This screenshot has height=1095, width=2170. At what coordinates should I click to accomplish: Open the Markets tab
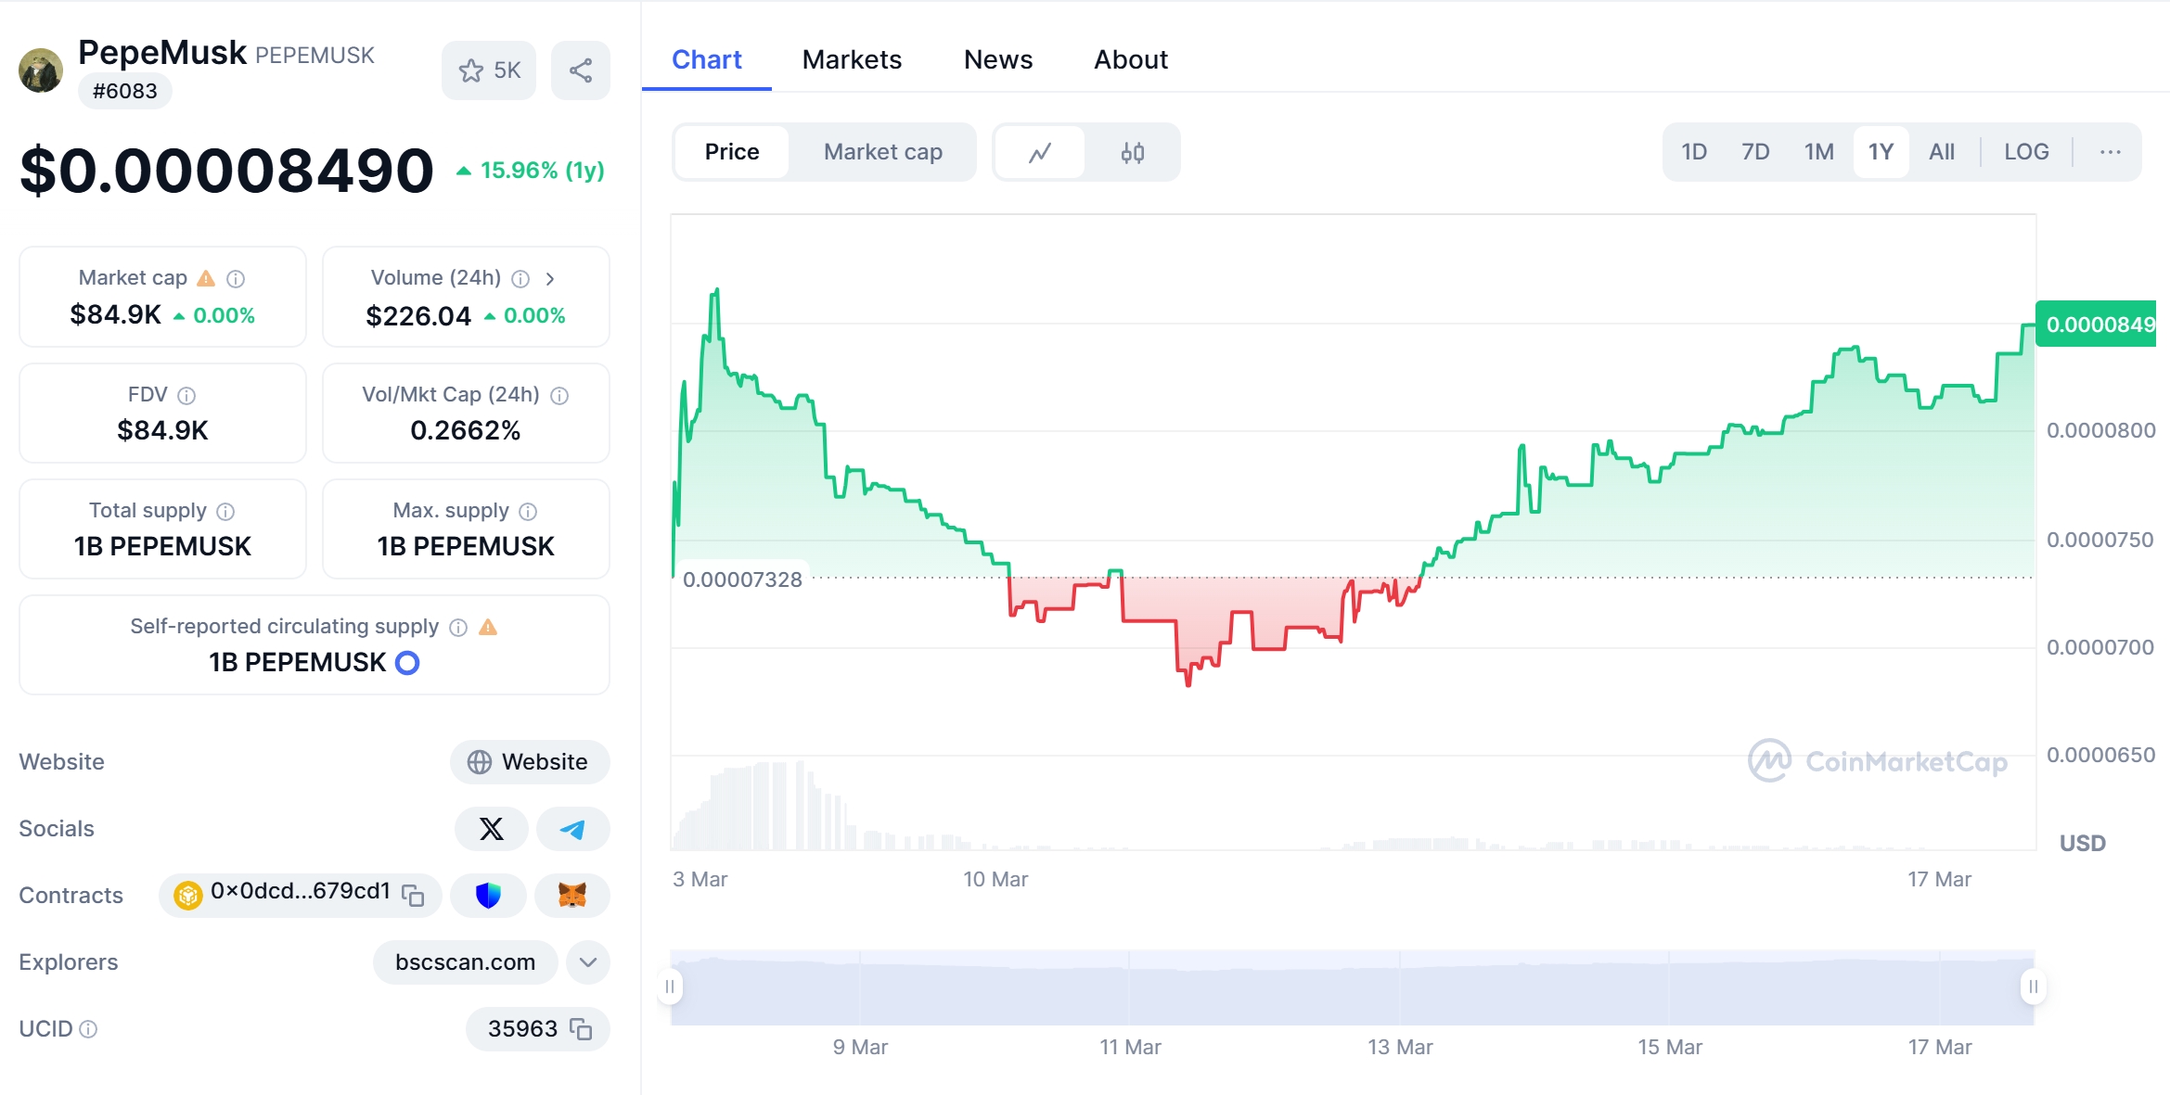point(852,59)
